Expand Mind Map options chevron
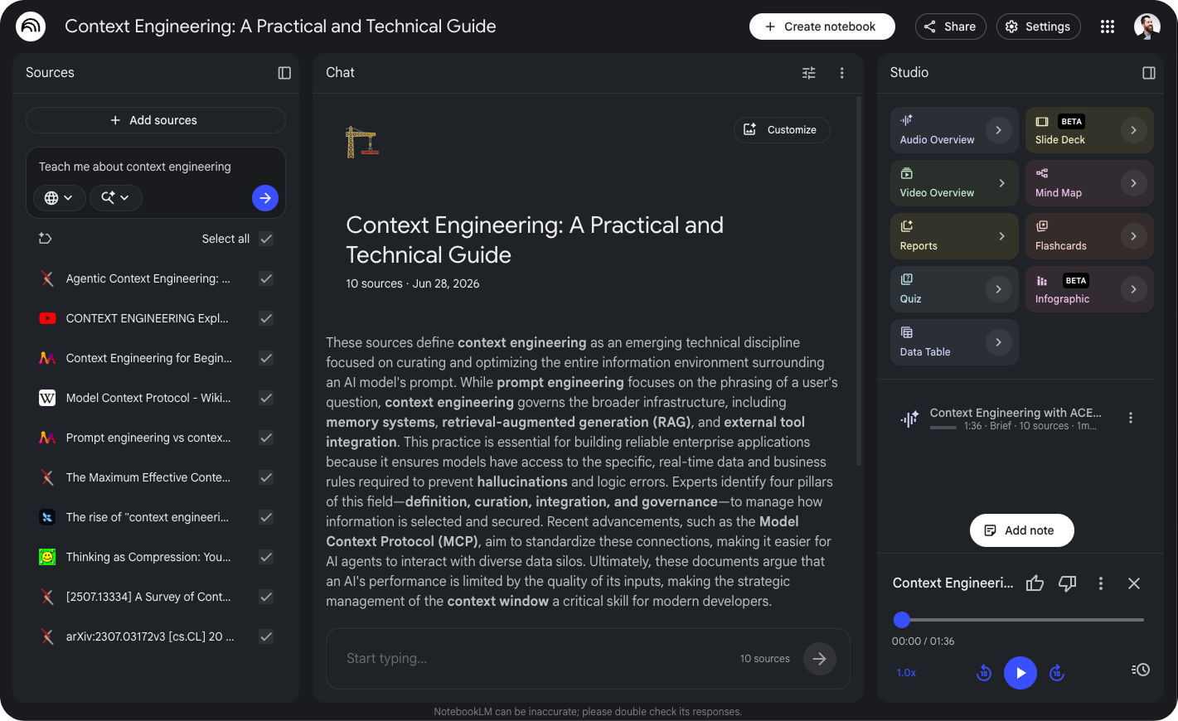The height and width of the screenshot is (721, 1178). (x=1134, y=183)
